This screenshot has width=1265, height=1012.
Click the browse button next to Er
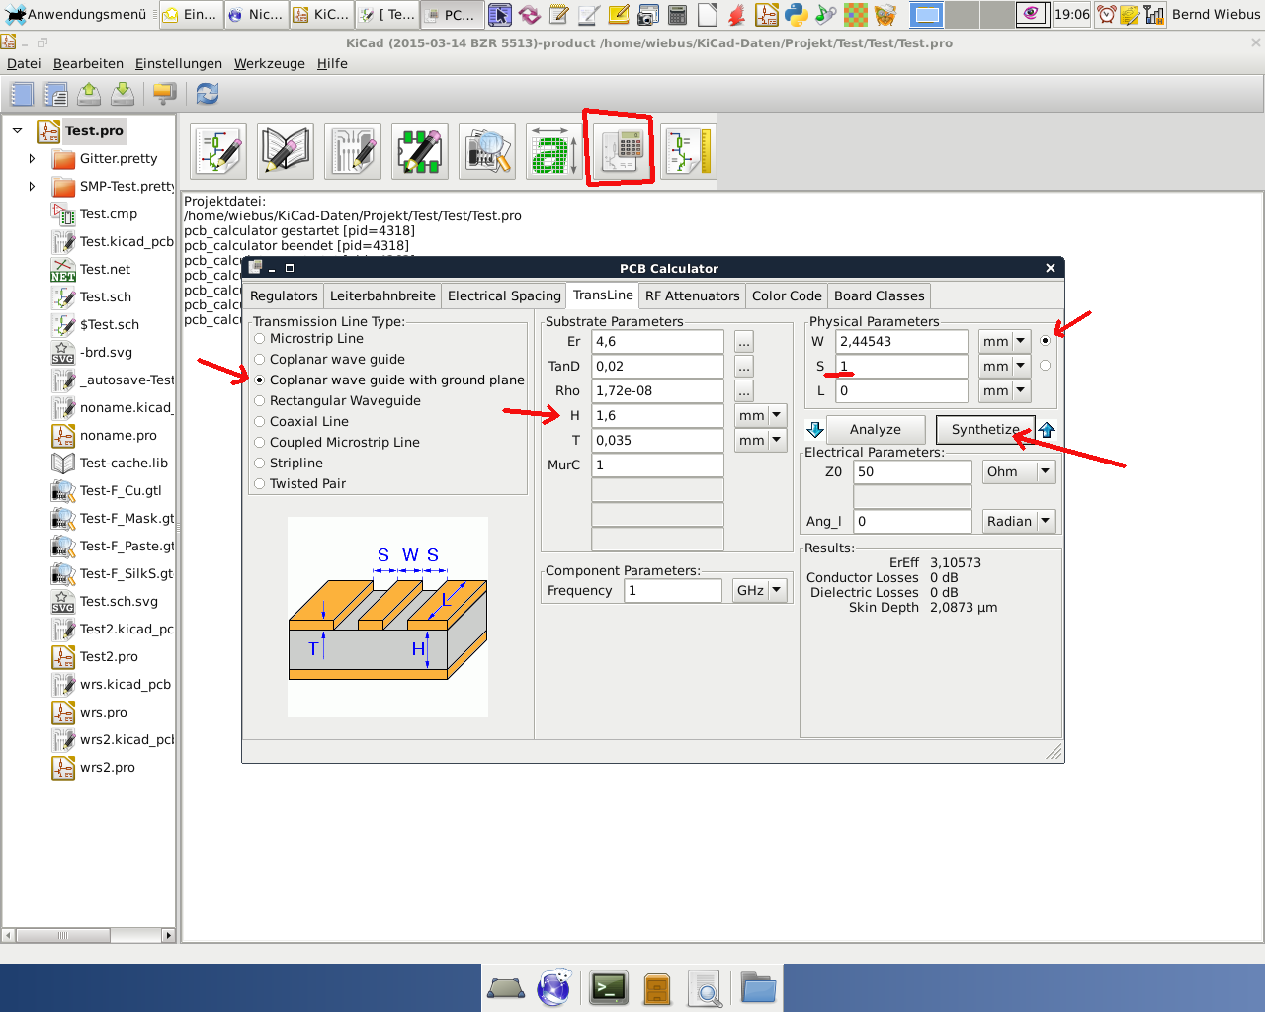click(744, 341)
